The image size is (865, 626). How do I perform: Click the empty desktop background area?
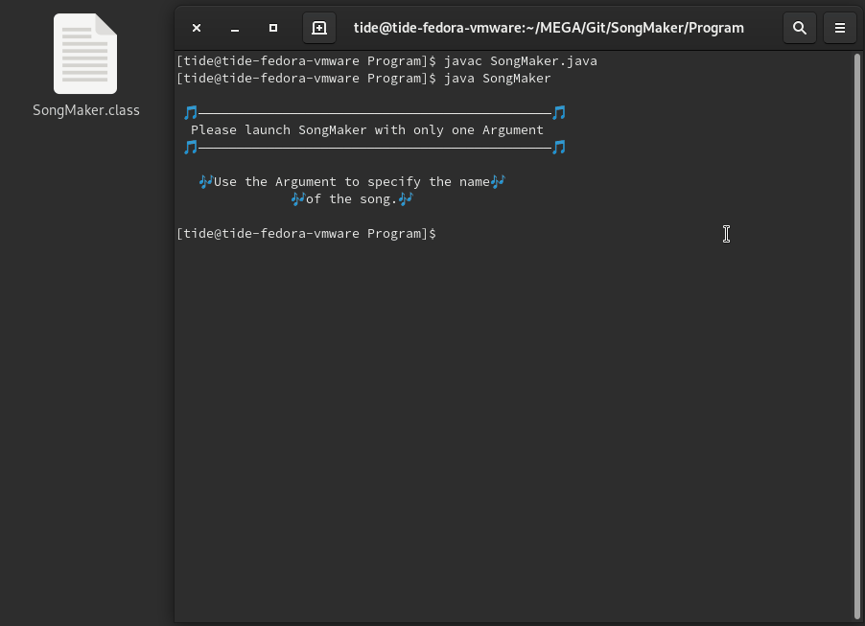coord(86,383)
